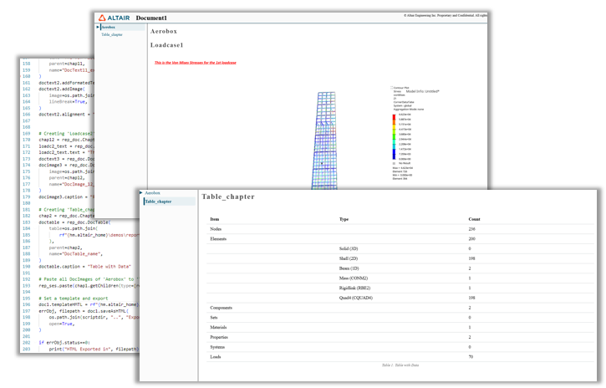Click the red swatch in contour legend

tap(394, 117)
